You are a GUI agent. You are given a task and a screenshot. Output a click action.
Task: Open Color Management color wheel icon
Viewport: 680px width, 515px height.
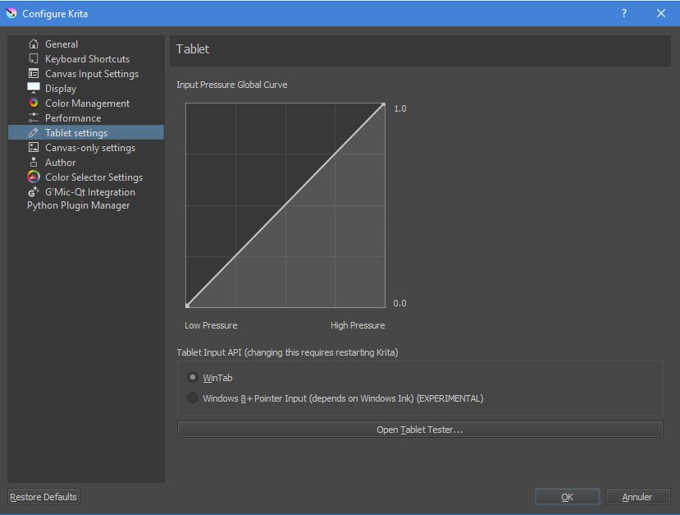34,103
